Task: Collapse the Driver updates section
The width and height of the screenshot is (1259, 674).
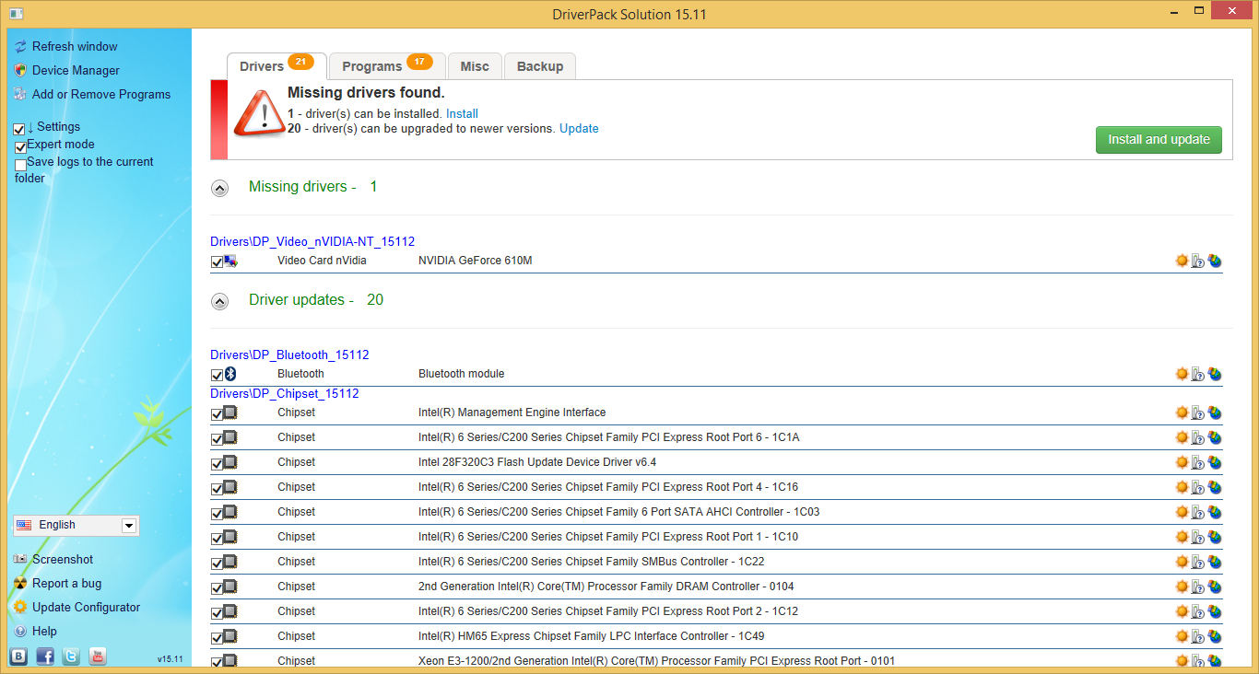Action: point(219,301)
